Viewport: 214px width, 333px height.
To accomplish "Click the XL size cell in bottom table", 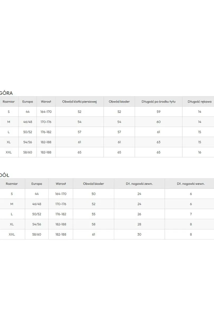I will [x=12, y=224].
